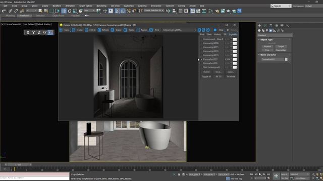Switch to the History tab in frame buffer
Screen dimensions: 323x181
[x=218, y=35]
